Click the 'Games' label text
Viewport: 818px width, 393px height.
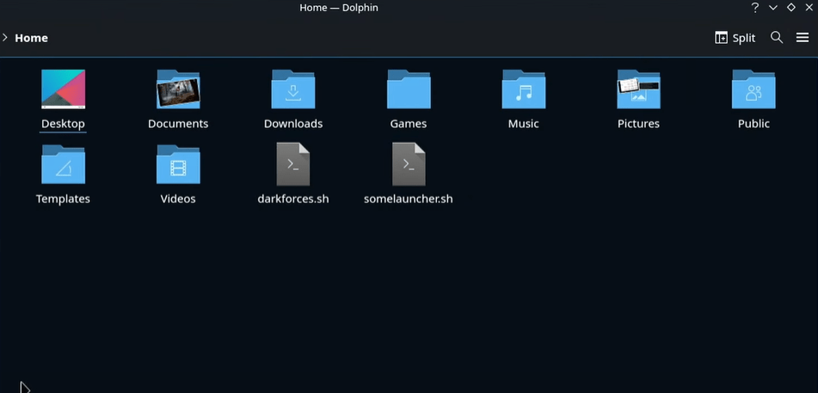(409, 124)
